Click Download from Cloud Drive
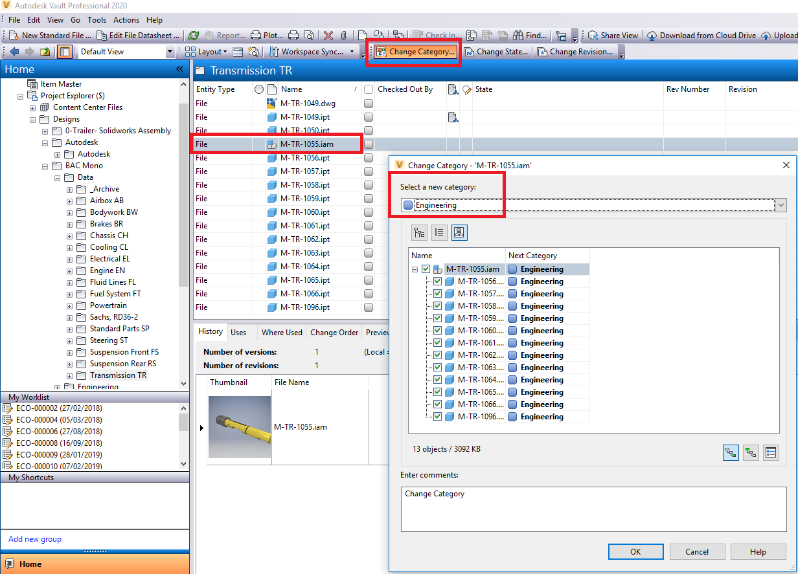This screenshot has height=574, width=798. coord(701,36)
